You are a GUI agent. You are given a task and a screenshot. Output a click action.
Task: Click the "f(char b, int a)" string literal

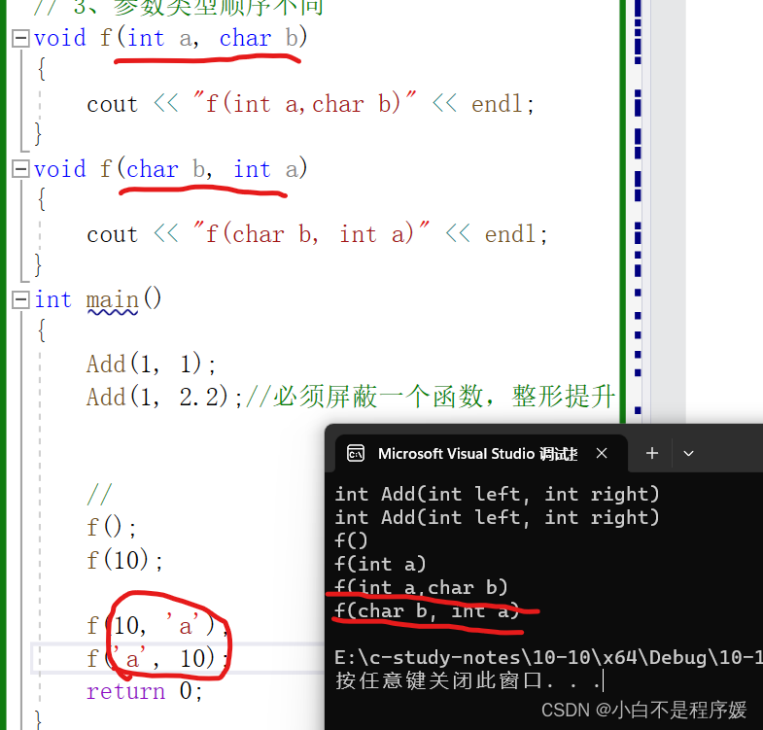tap(311, 233)
